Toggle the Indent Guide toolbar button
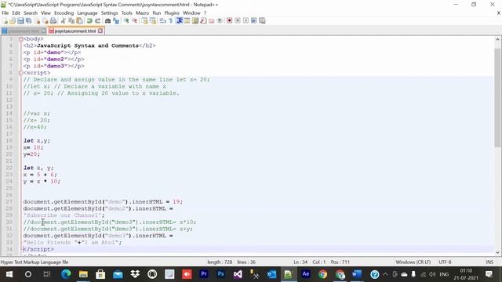 tap(179, 21)
